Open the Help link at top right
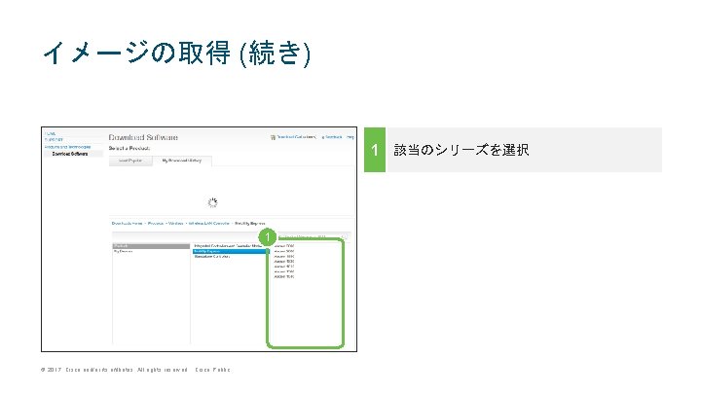Viewport: 701px width, 394px height. click(350, 137)
